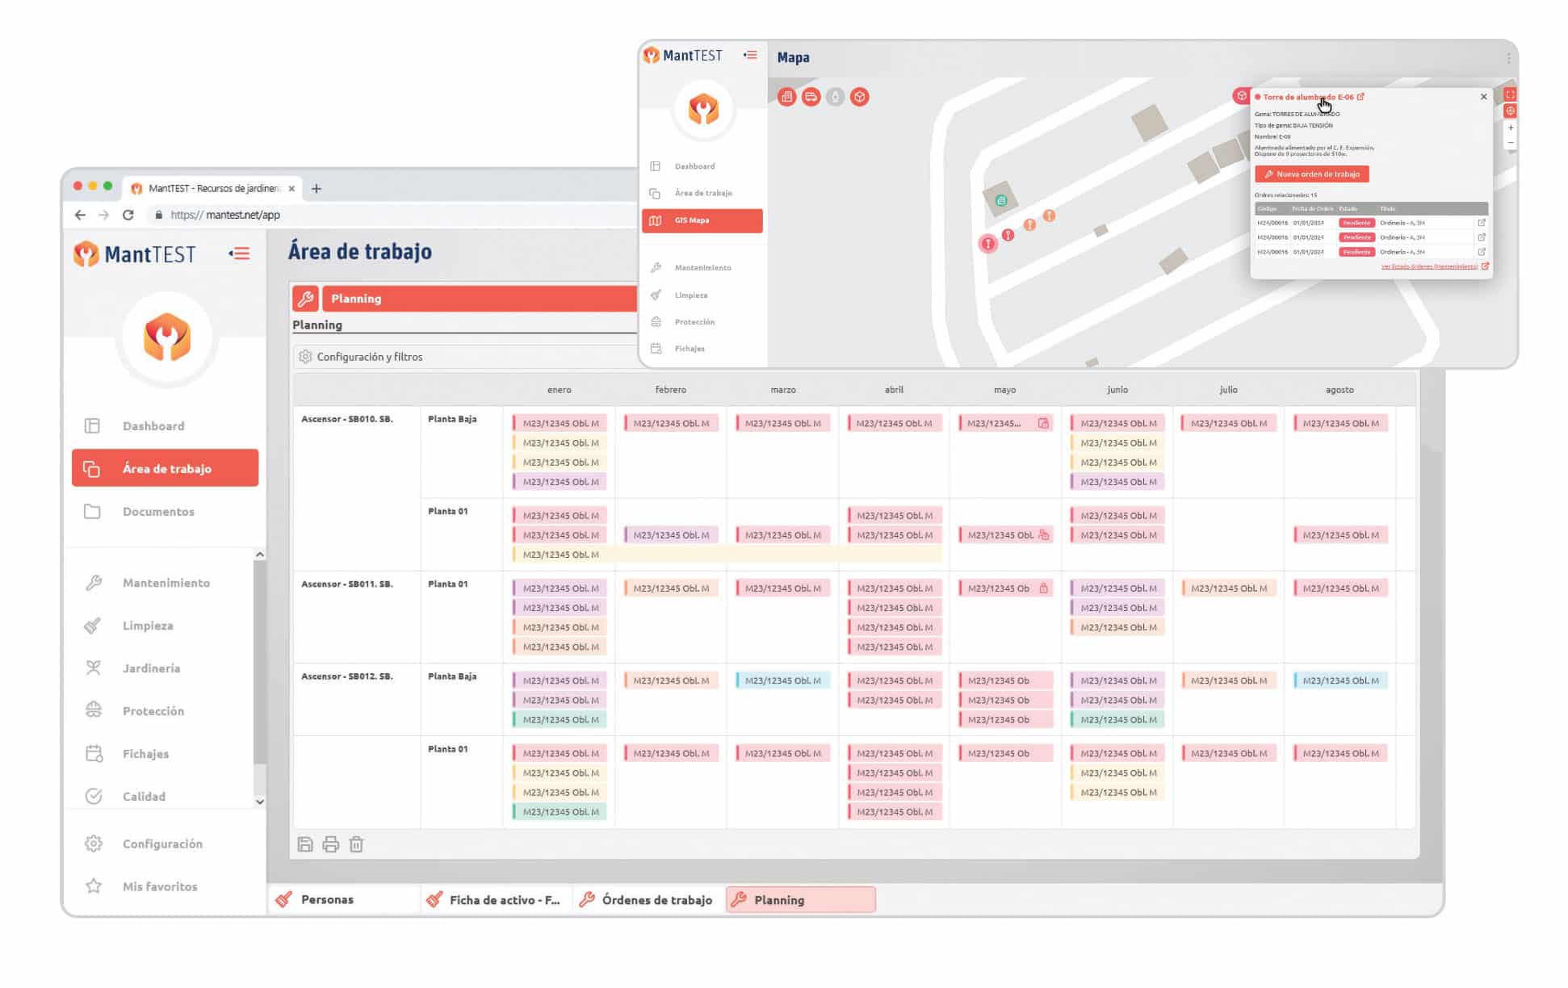Enable the greyed-out map layer button

(835, 97)
